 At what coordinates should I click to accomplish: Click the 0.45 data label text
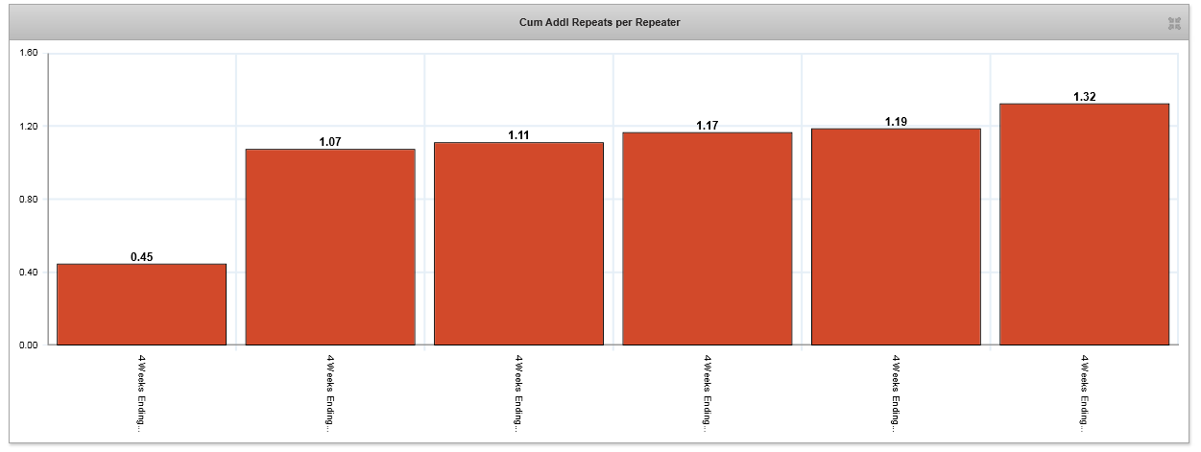click(142, 257)
